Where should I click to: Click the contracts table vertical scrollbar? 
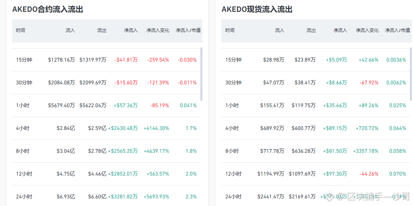pyautogui.click(x=202, y=74)
